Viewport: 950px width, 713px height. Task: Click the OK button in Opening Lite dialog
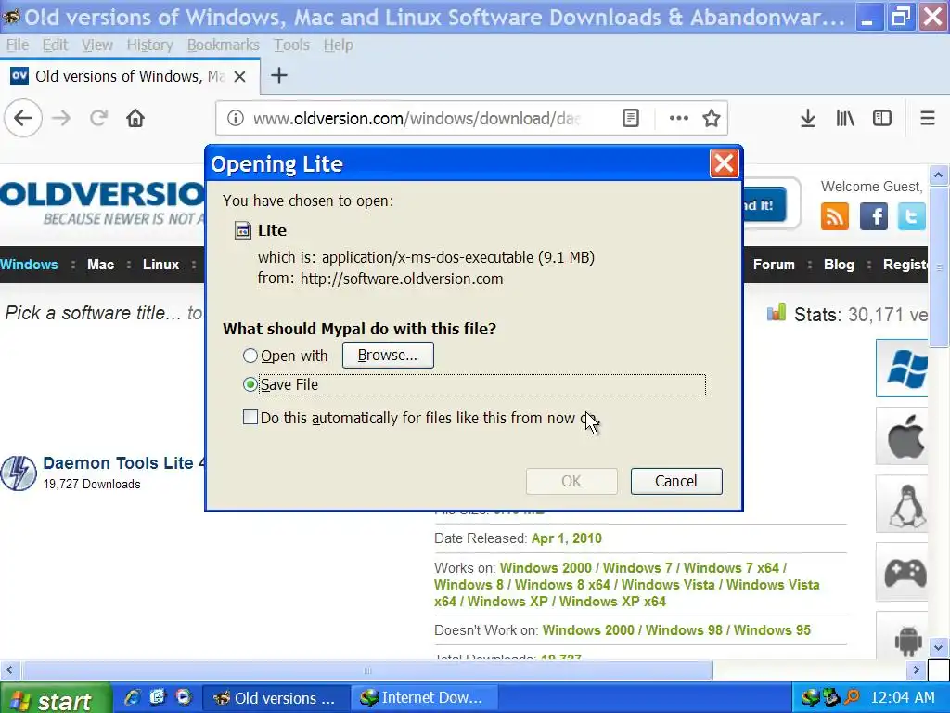571,481
